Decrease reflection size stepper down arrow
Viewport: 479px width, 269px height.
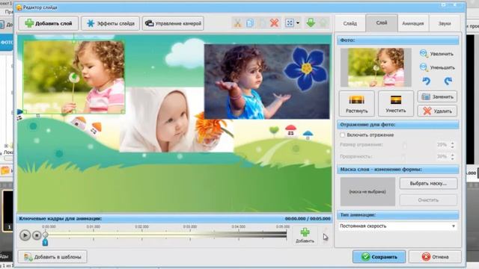[x=453, y=146]
